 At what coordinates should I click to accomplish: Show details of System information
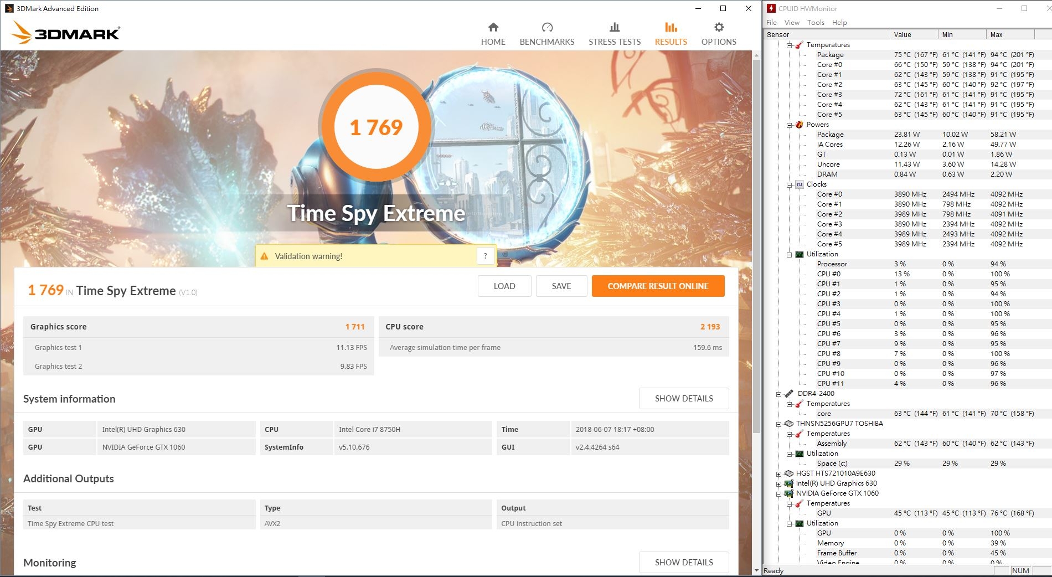coord(684,399)
